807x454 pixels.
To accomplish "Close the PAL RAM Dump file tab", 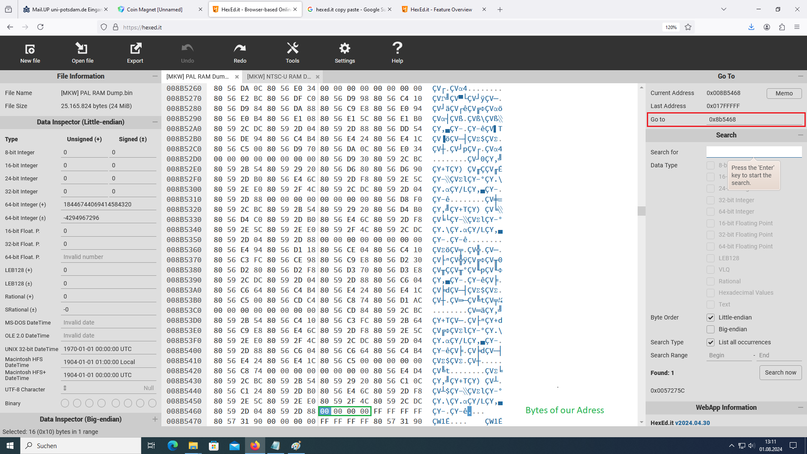I will pos(237,77).
